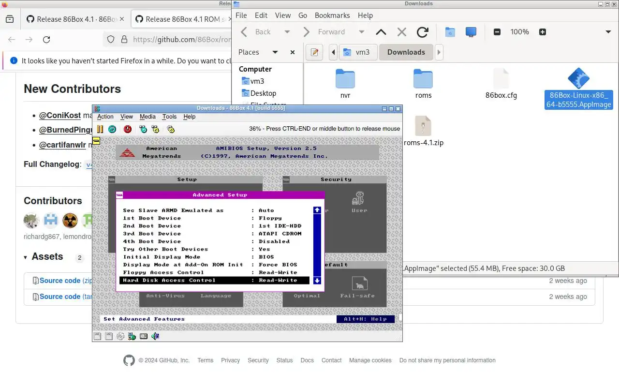Viewport: 619px width, 387px height.
Task: Click sound speaker icon in 86Box status bar
Action: (x=155, y=336)
